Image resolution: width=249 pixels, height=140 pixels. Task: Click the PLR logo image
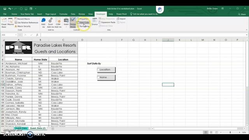[18, 47]
